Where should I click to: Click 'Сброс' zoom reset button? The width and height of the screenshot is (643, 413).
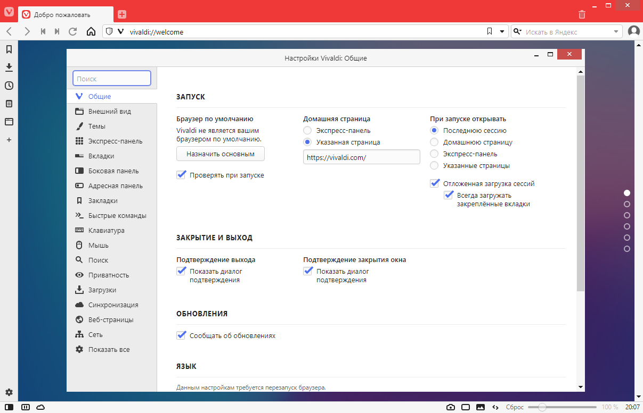click(514, 407)
